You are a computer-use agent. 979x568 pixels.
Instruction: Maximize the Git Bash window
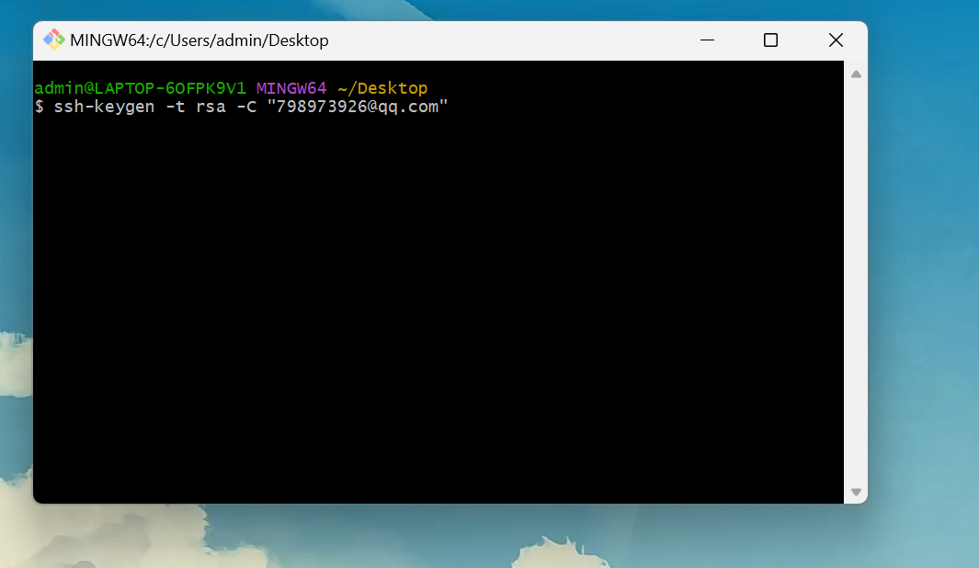click(x=770, y=40)
